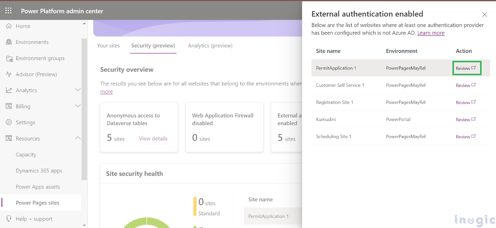Click the Site name column header in panel
Viewport: 496px width, 228px height.
328,51
